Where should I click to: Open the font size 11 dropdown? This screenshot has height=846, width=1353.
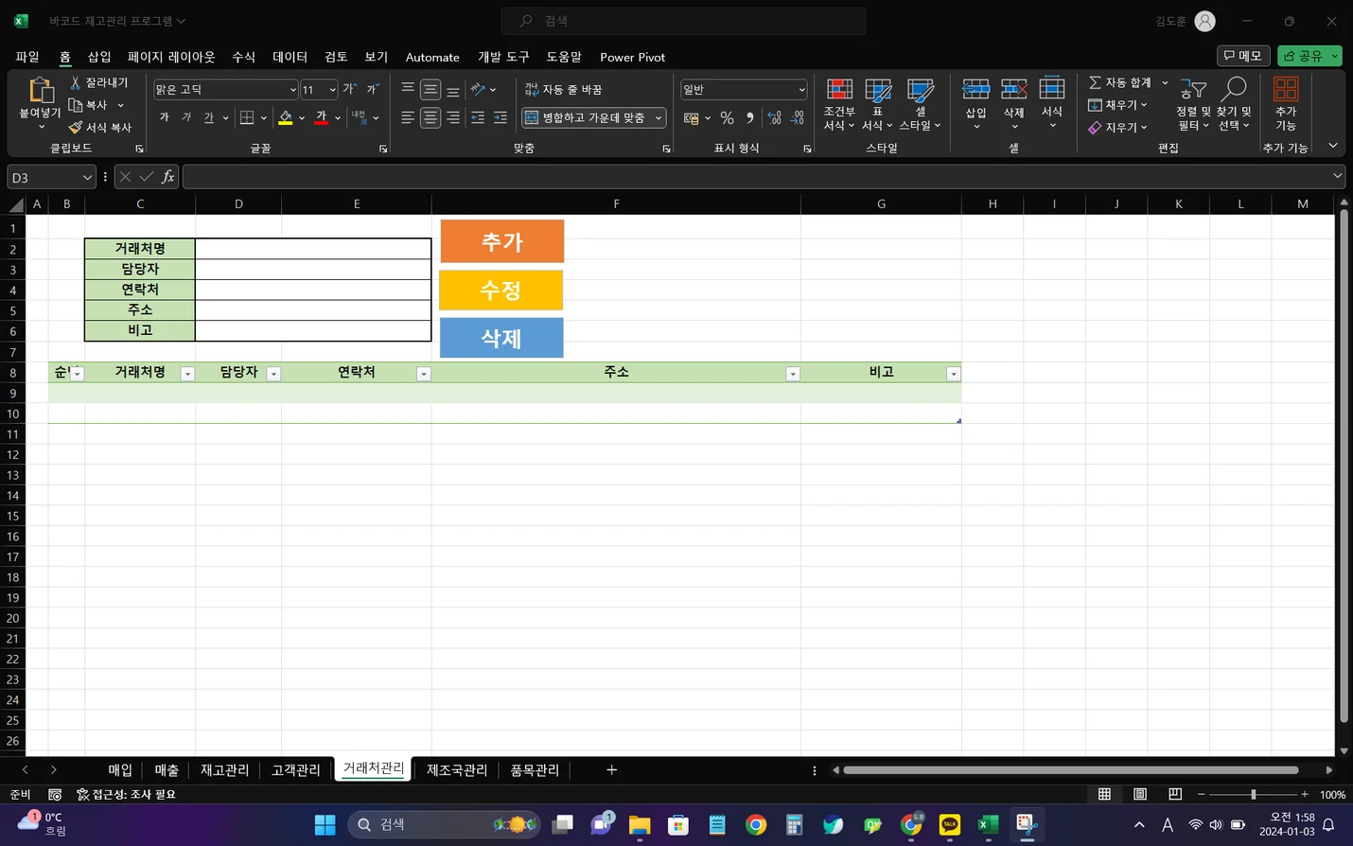[332, 90]
